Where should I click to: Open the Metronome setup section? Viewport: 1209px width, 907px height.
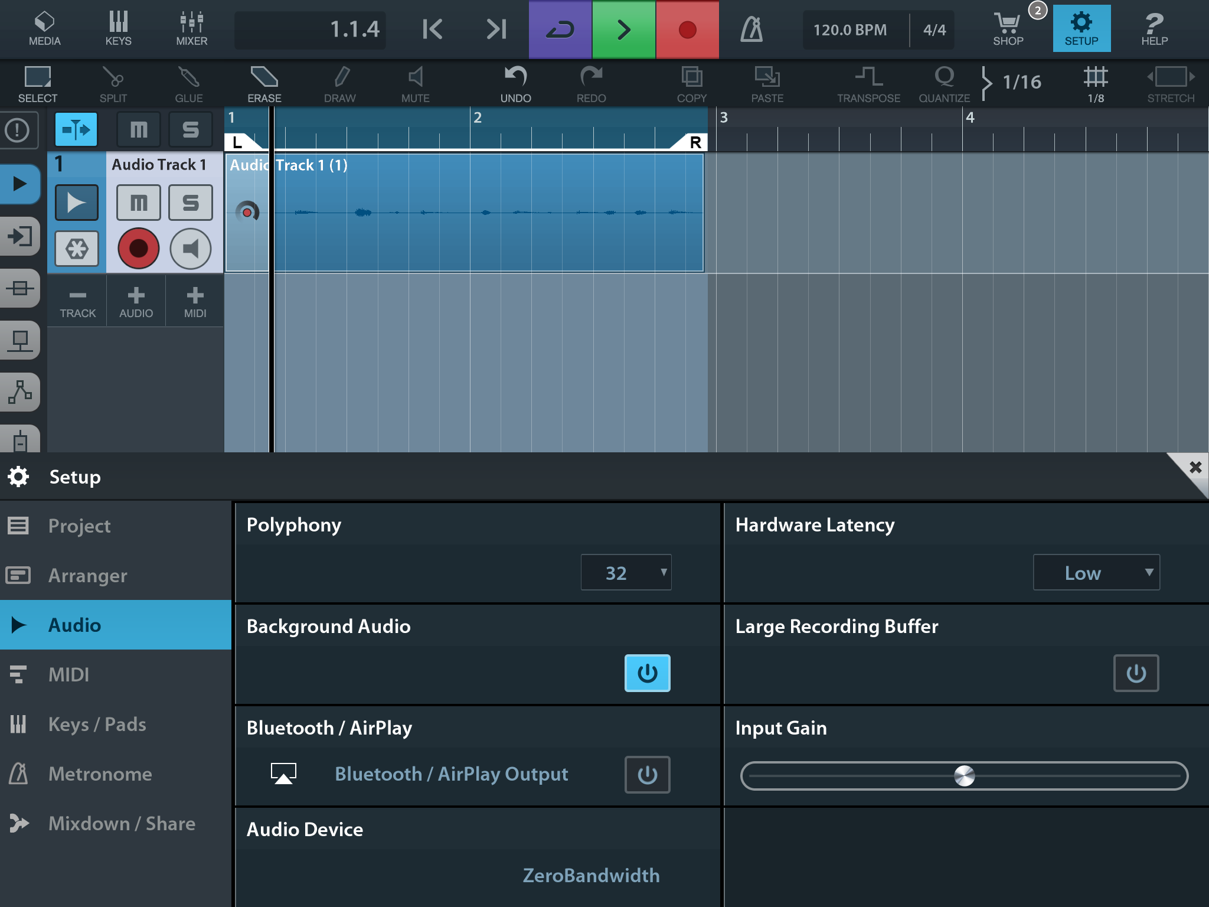(x=116, y=774)
